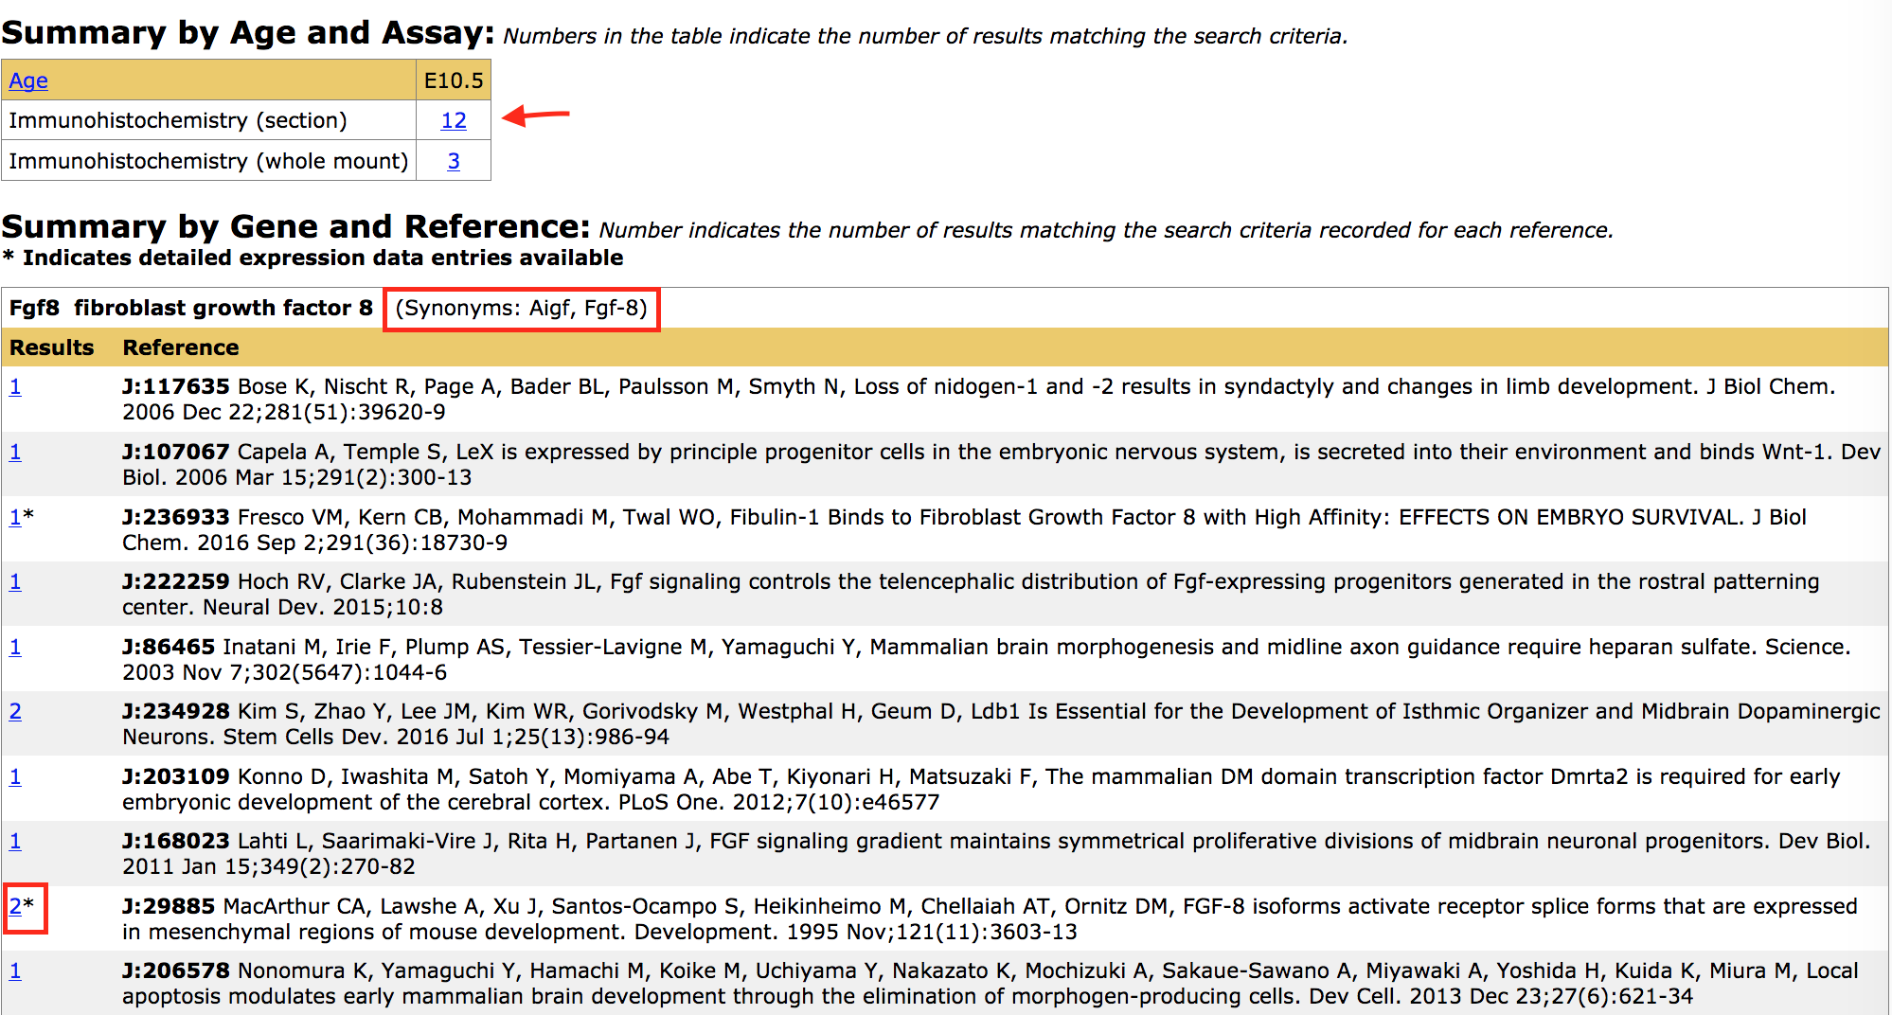Select the J:206578 reference ID
The width and height of the screenshot is (1892, 1015).
click(176, 970)
